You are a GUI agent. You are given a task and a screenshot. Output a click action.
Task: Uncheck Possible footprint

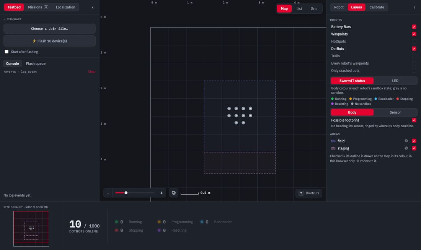pos(414,120)
